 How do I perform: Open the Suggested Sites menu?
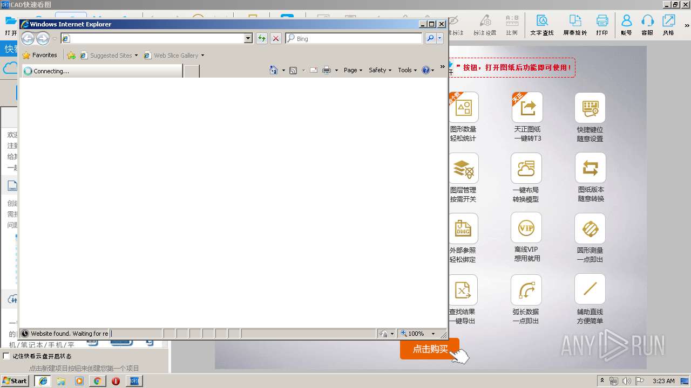[x=109, y=55]
